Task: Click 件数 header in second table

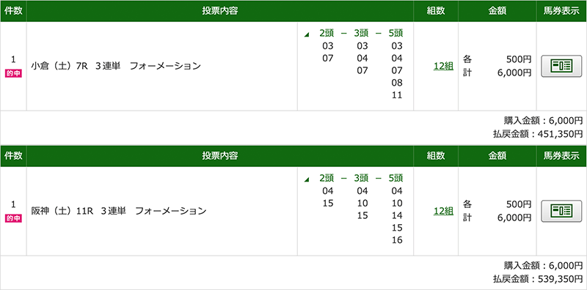Action: pos(13,156)
